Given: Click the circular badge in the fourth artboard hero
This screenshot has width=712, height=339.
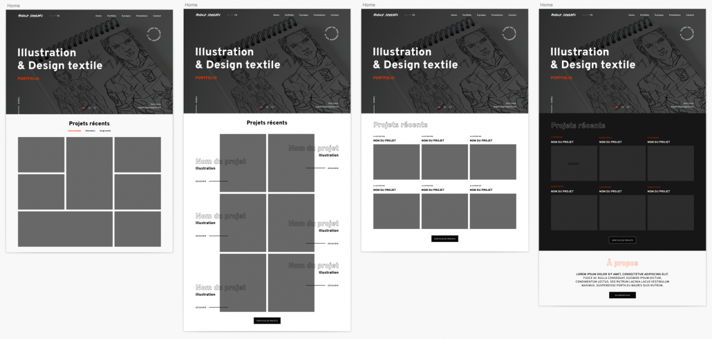Looking at the screenshot, I should 687,34.
